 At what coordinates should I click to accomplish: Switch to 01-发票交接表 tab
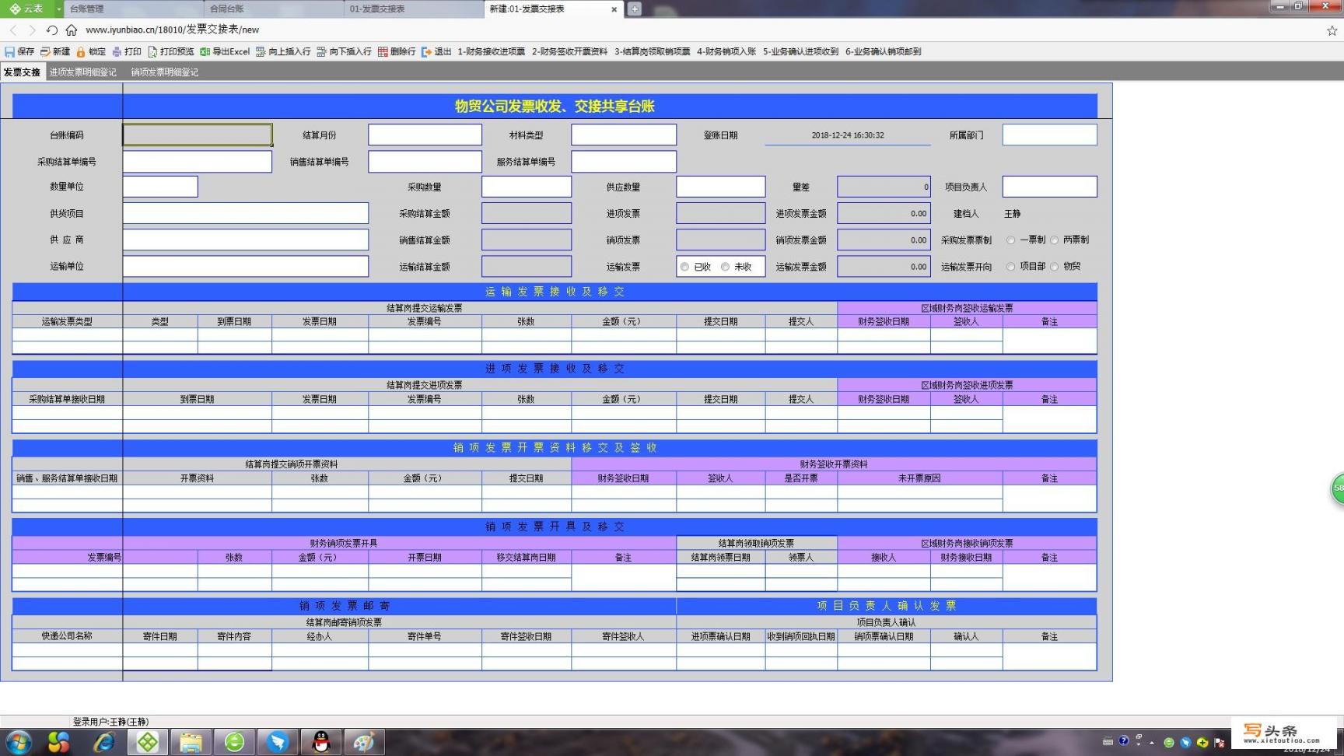(x=413, y=9)
